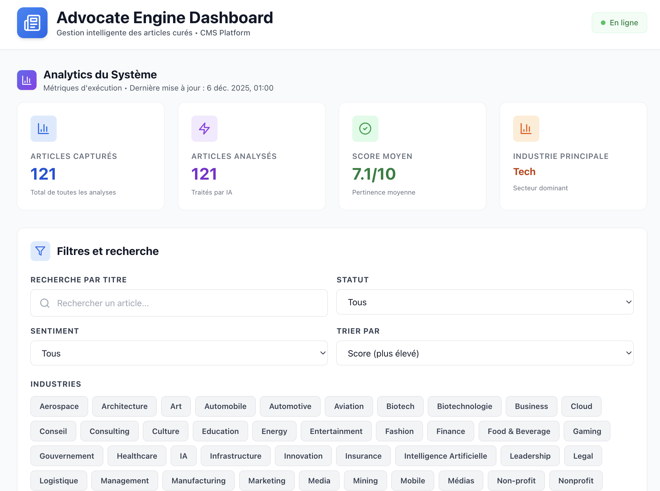The image size is (660, 491).
Task: Click the magnifier icon in the search bar
Action: pyautogui.click(x=44, y=303)
